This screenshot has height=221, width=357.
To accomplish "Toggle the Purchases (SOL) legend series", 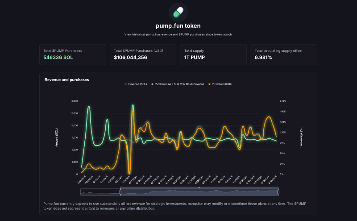I will (220, 84).
